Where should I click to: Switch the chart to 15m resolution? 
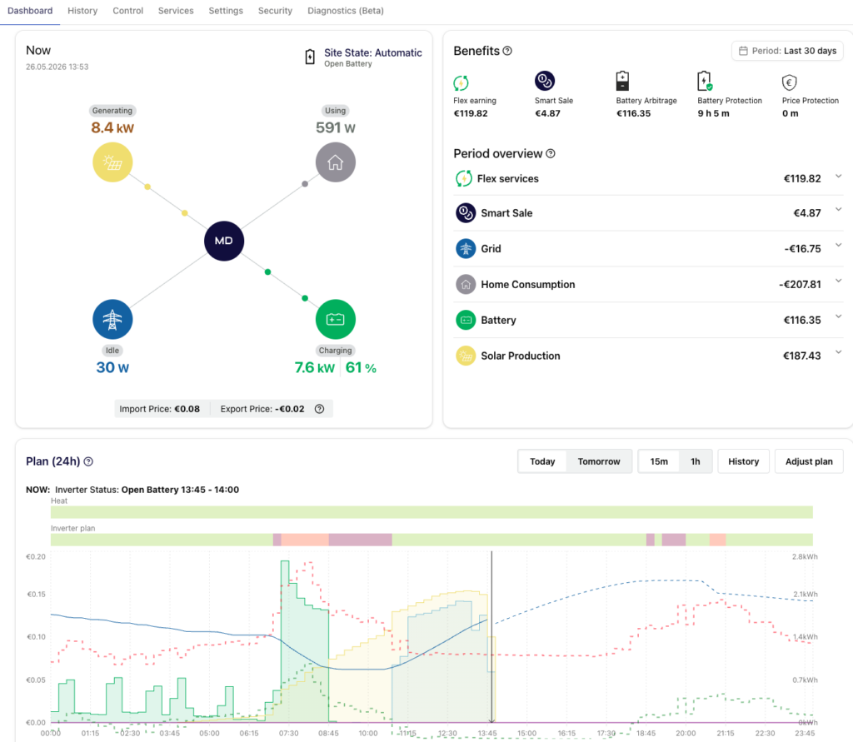(659, 461)
